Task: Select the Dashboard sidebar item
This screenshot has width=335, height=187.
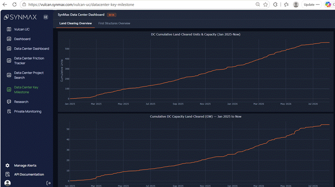Action: pos(22,39)
